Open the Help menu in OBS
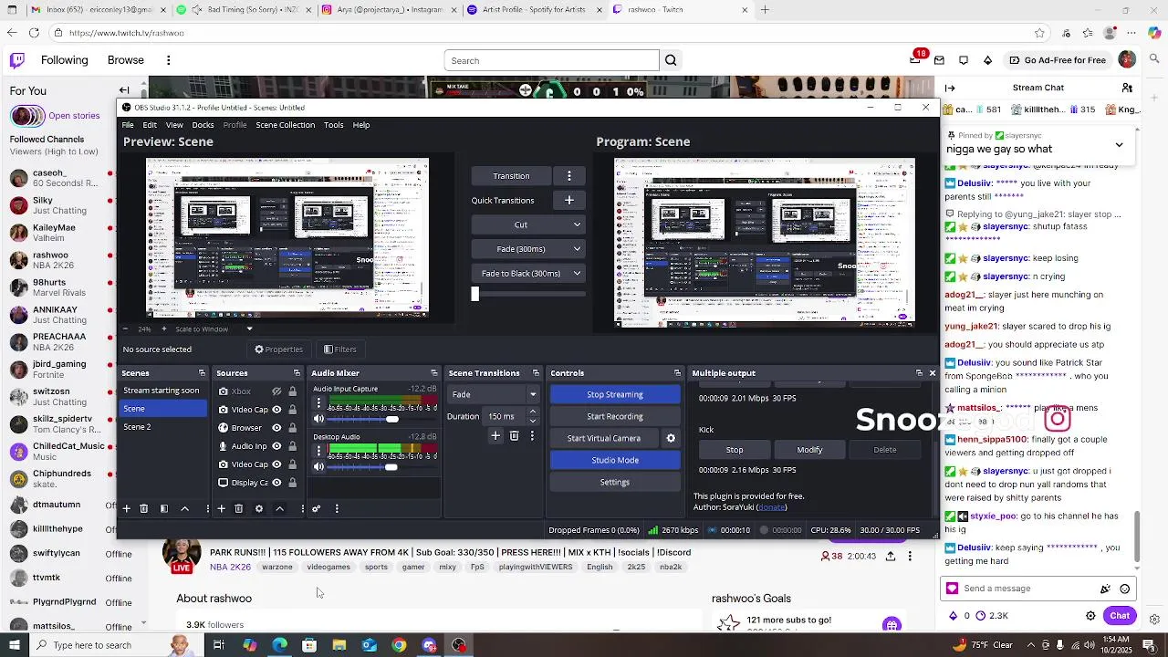 pyautogui.click(x=360, y=125)
